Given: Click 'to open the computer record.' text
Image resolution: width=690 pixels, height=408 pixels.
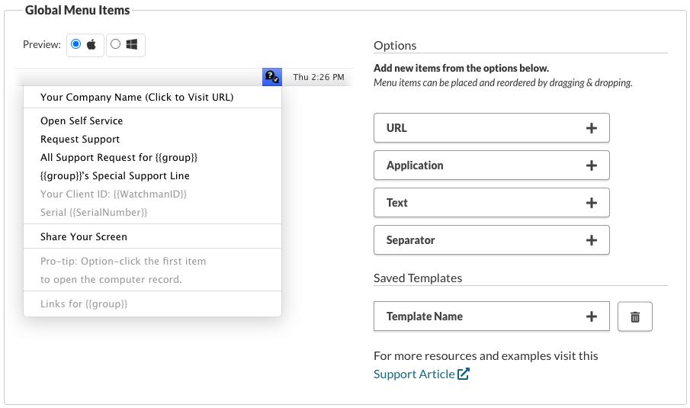Looking at the screenshot, I should [x=111, y=279].
